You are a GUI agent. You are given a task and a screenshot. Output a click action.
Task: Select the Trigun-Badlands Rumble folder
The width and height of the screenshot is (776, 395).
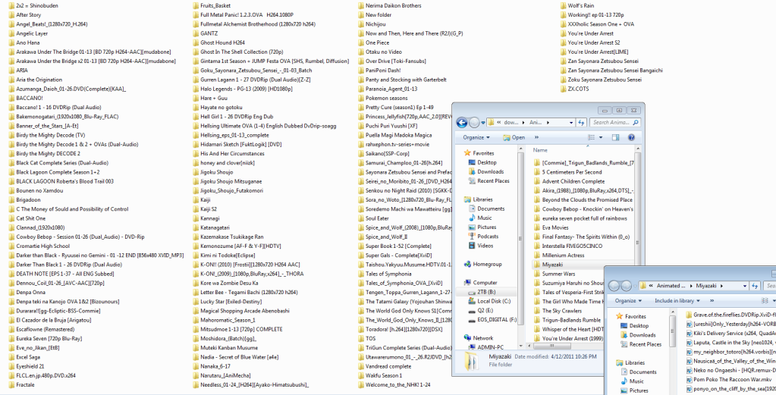coord(567,320)
